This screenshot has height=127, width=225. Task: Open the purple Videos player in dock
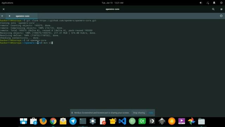(x=182, y=121)
